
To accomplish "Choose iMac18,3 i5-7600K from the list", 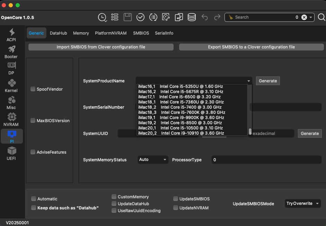I will (192, 112).
